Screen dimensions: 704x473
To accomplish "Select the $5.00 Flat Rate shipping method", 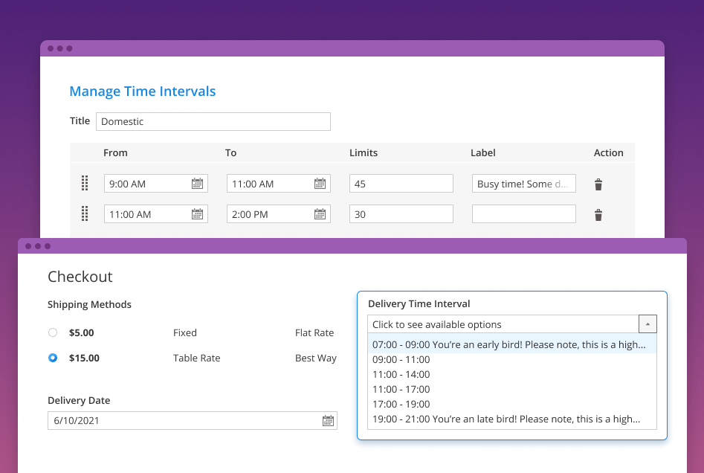I will pyautogui.click(x=53, y=332).
